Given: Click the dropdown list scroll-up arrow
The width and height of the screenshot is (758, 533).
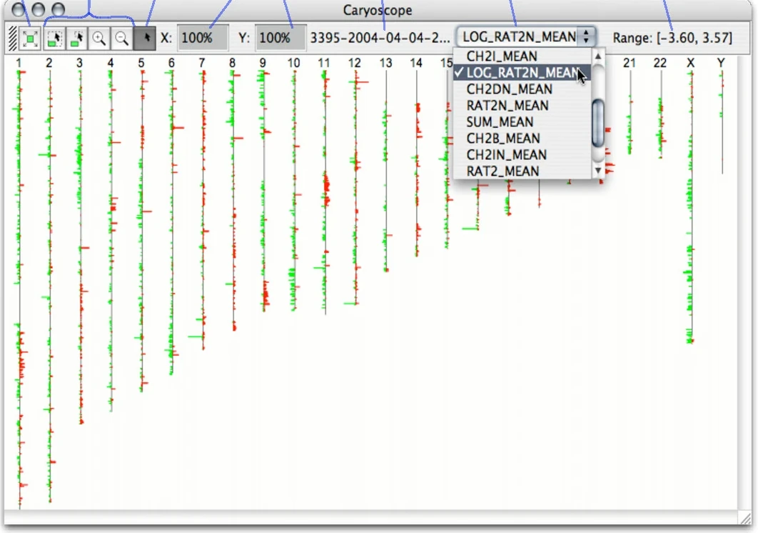Looking at the screenshot, I should (599, 56).
